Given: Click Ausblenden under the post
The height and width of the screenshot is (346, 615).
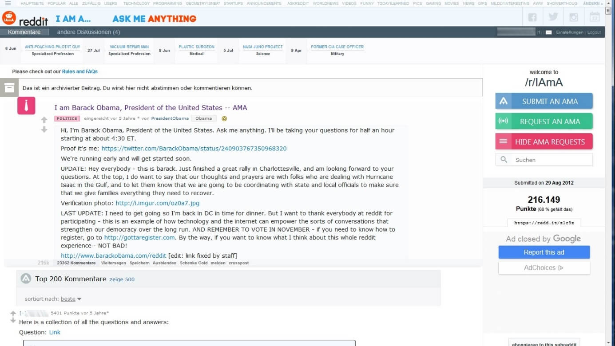Looking at the screenshot, I should pos(164,263).
